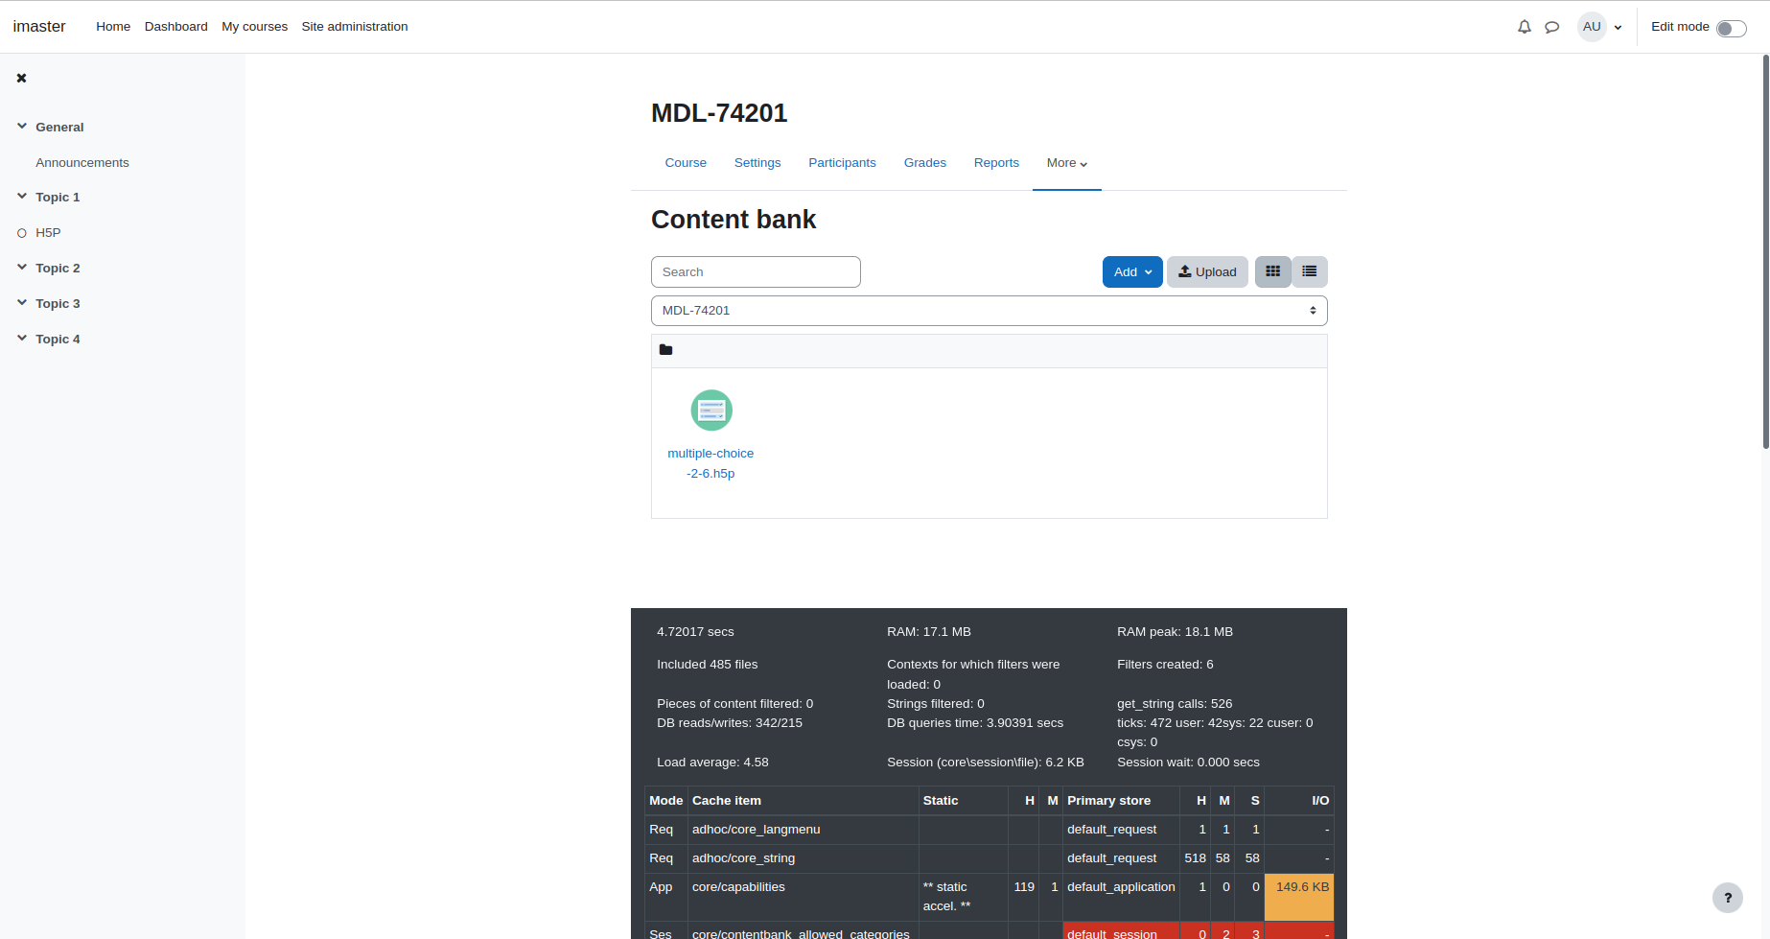Image resolution: width=1770 pixels, height=939 pixels.
Task: Open the messaging drawer icon
Action: point(1552,27)
